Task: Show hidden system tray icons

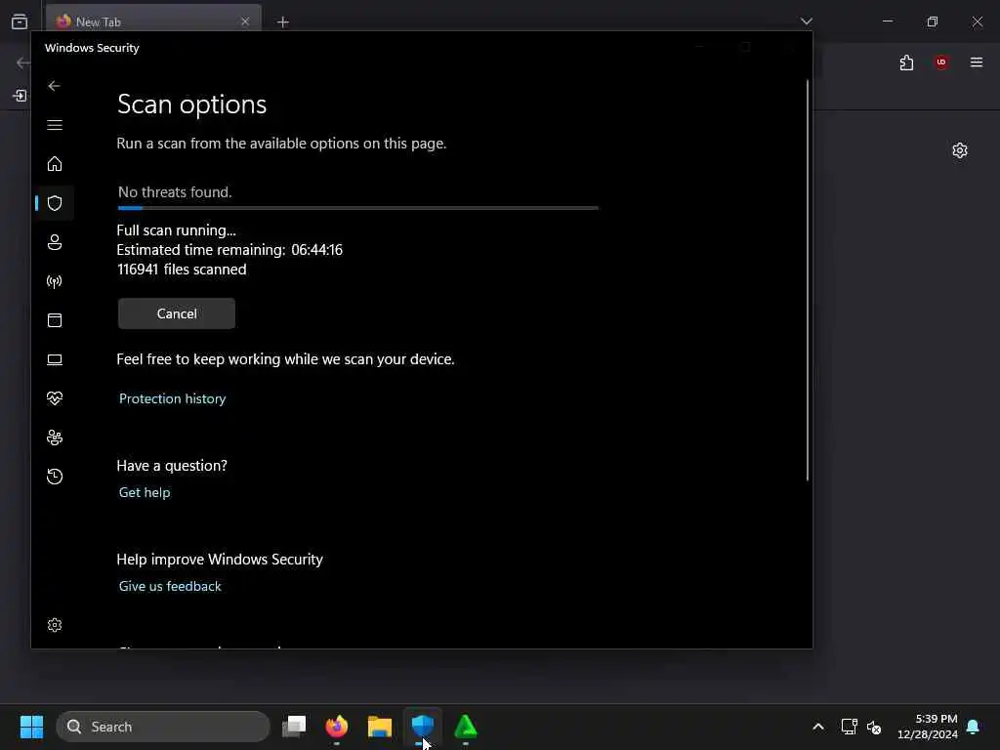Action: (x=818, y=727)
